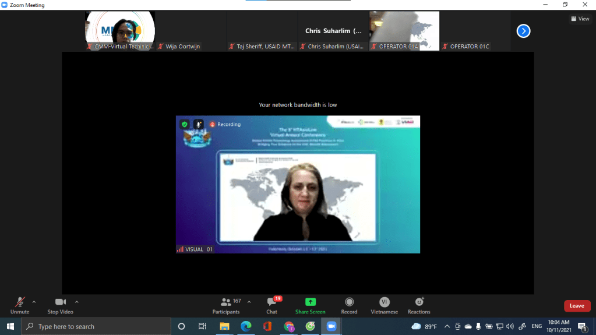This screenshot has height=335, width=596.
Task: Expand the Participants options arrow
Action: 249,302
